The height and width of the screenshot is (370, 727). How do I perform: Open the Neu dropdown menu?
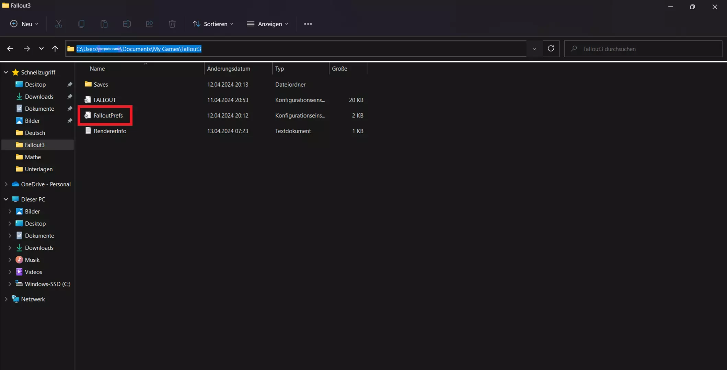click(24, 24)
